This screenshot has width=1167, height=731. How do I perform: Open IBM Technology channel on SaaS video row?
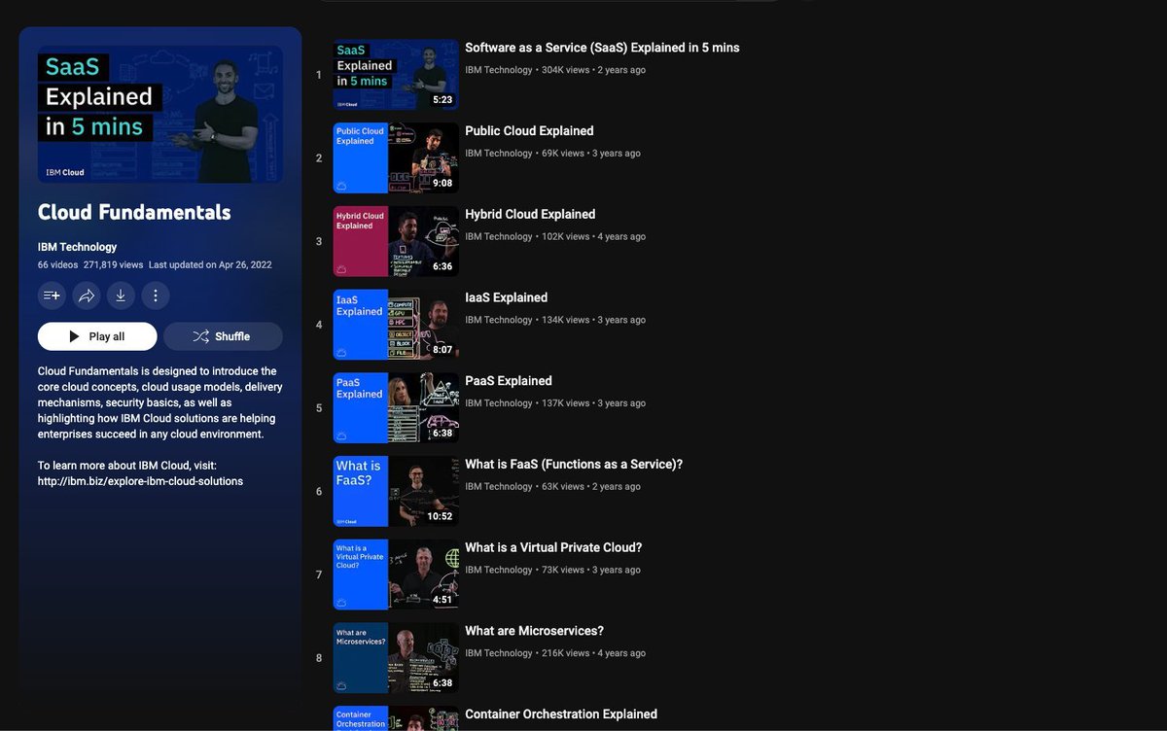click(499, 70)
